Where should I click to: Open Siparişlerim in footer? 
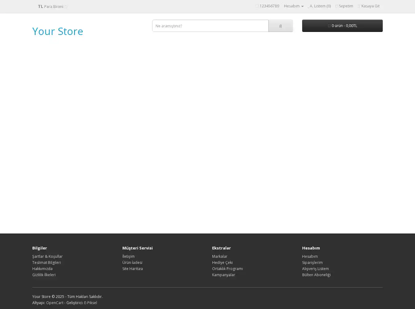point(312,263)
